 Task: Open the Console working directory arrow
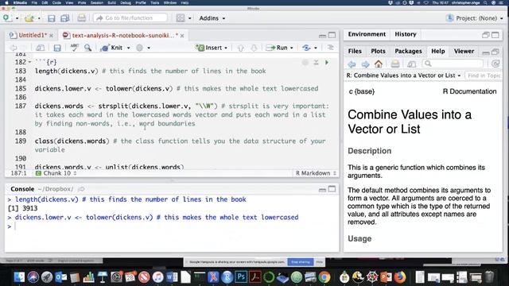[x=81, y=189]
